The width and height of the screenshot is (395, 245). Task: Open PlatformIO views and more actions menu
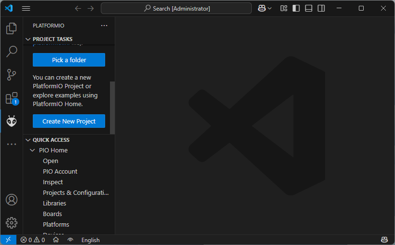(x=104, y=26)
